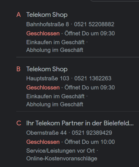This screenshot has height=167, width=139.
Task: Click phone number 0521 92389429
Action: [x=92, y=133]
